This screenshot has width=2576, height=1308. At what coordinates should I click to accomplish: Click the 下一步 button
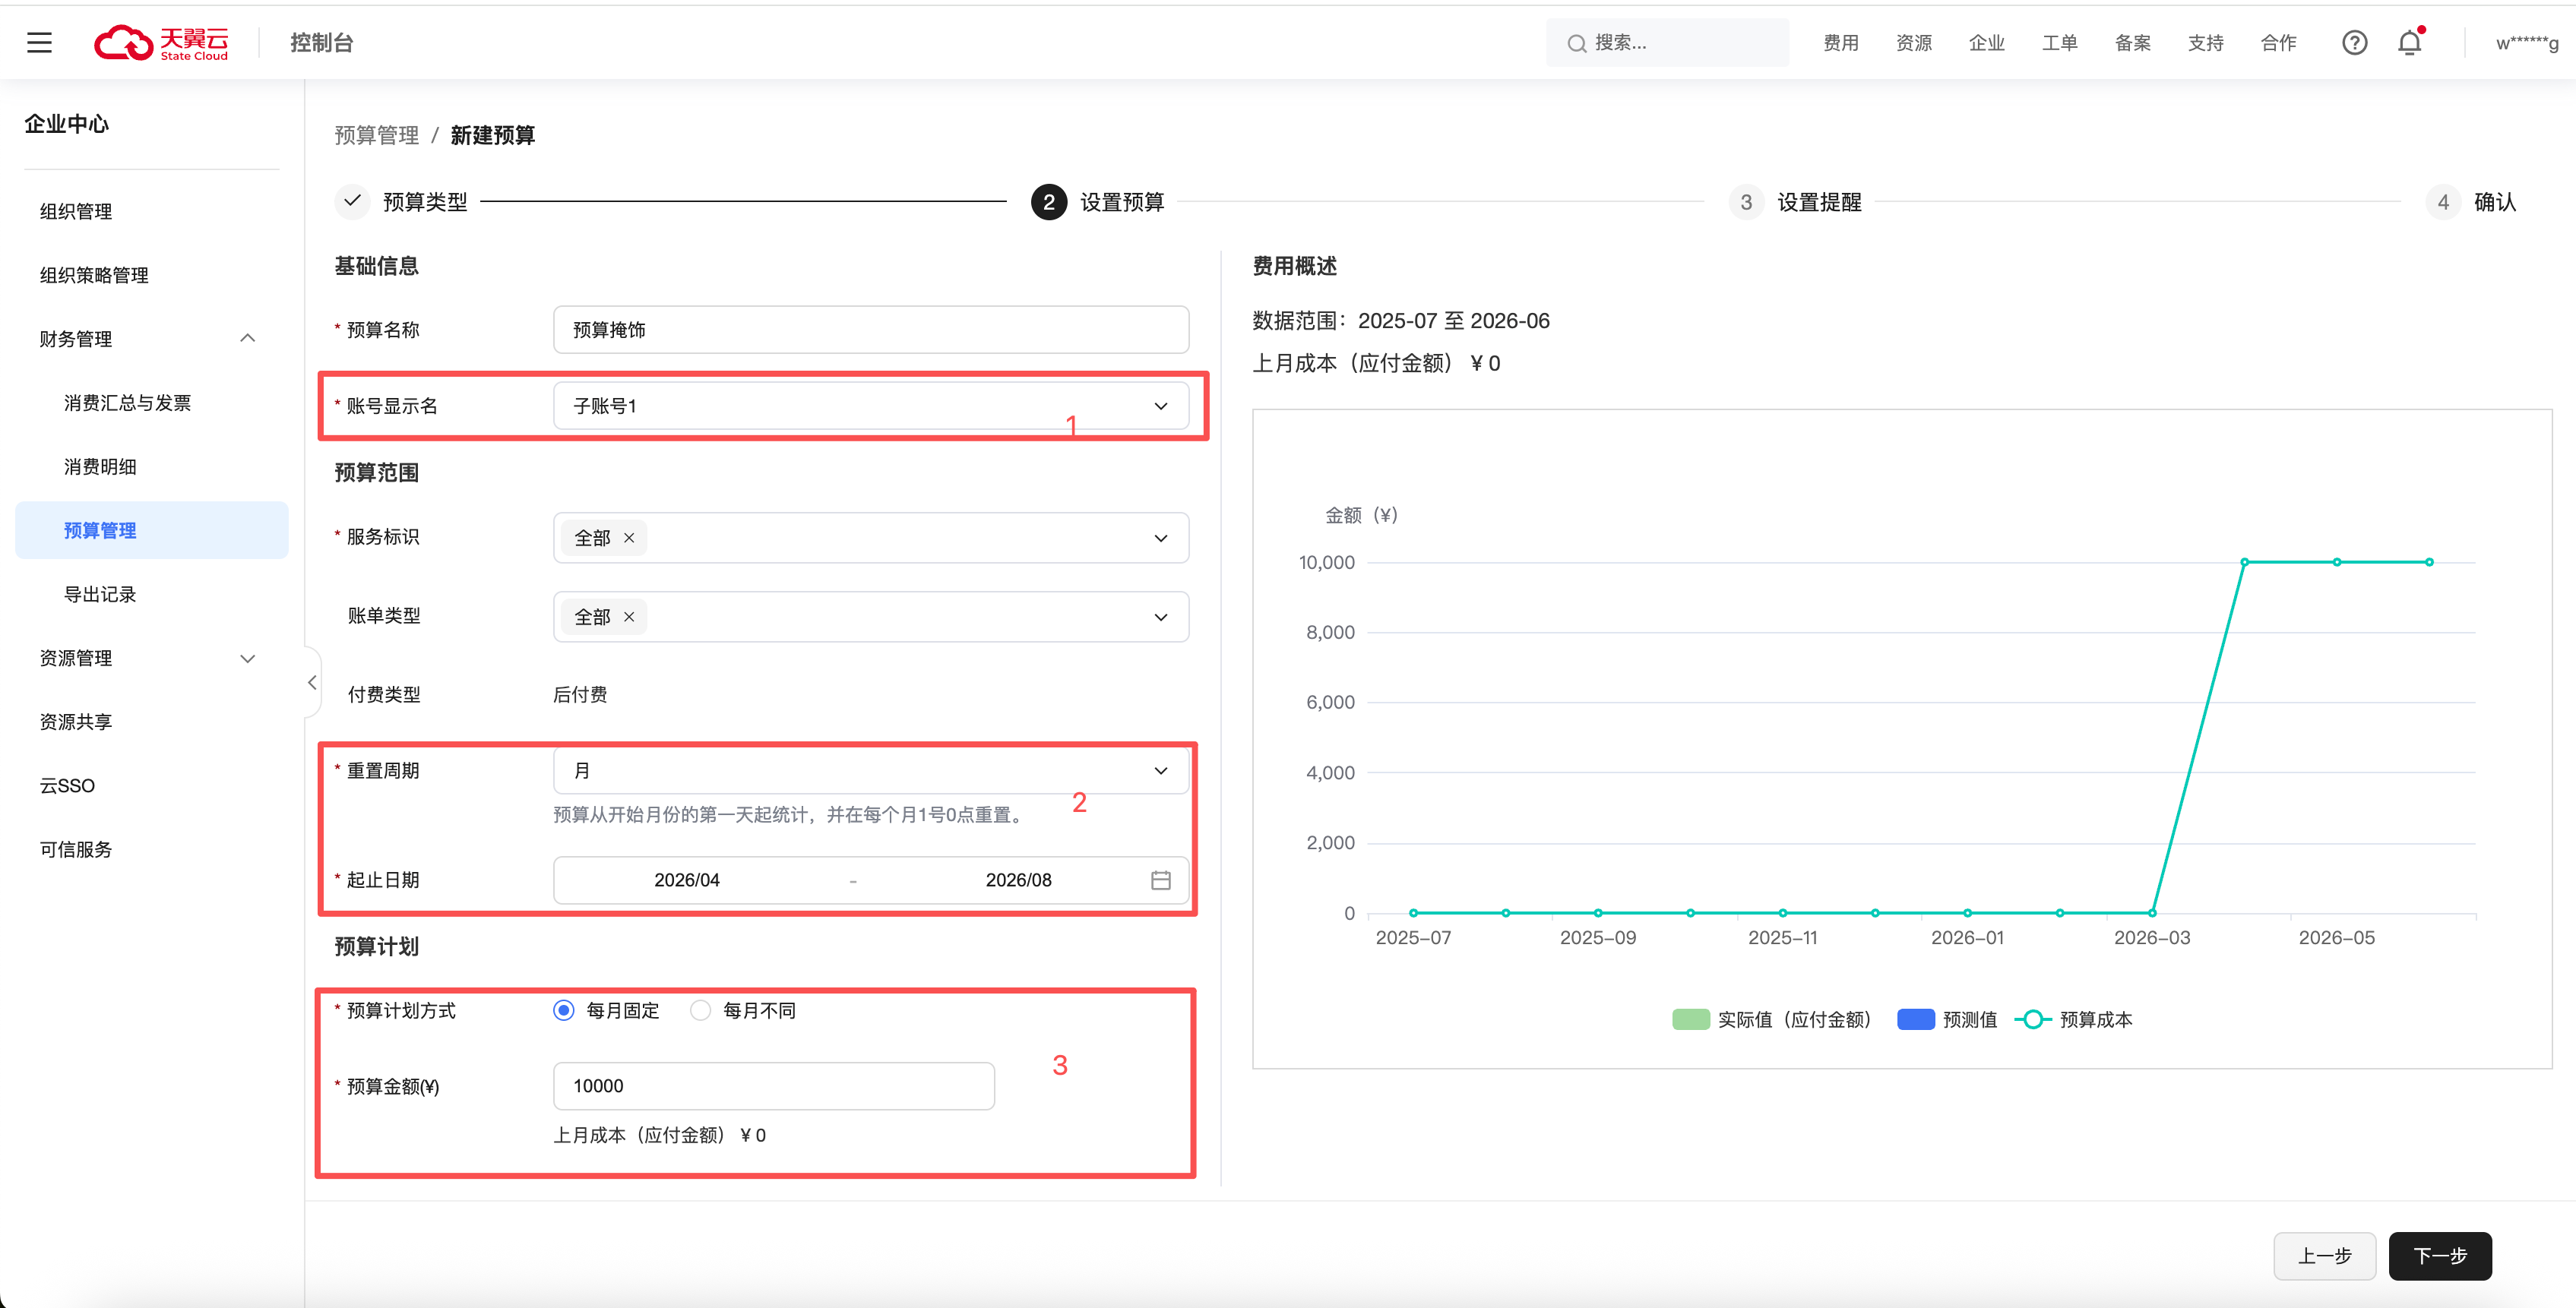coord(2439,1256)
